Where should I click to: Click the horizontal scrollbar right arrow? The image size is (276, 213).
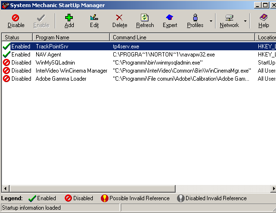click(273, 189)
